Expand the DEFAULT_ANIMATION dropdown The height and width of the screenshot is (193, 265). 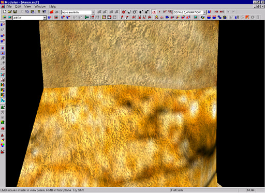[204, 12]
